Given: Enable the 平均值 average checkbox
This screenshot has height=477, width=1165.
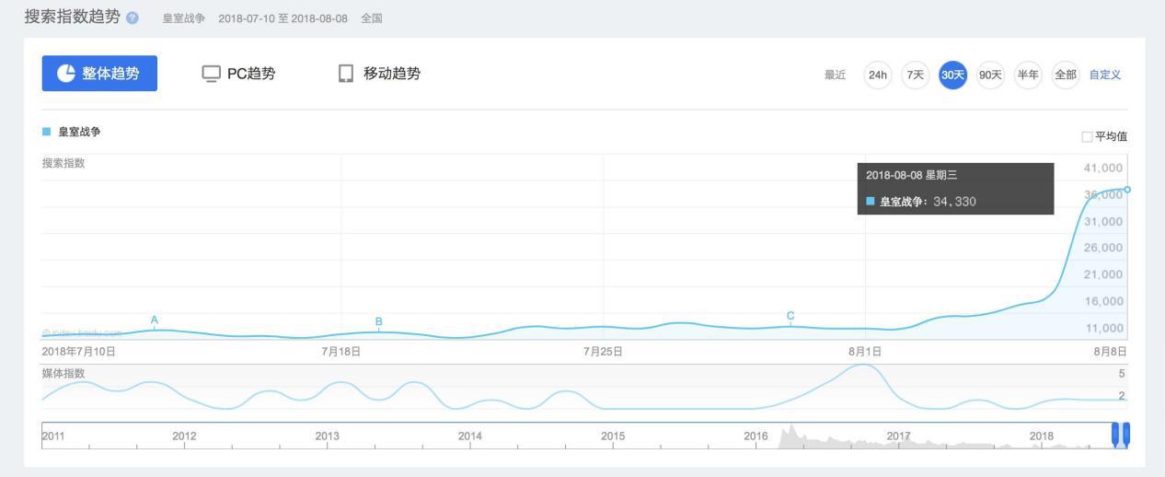Looking at the screenshot, I should tap(1088, 137).
